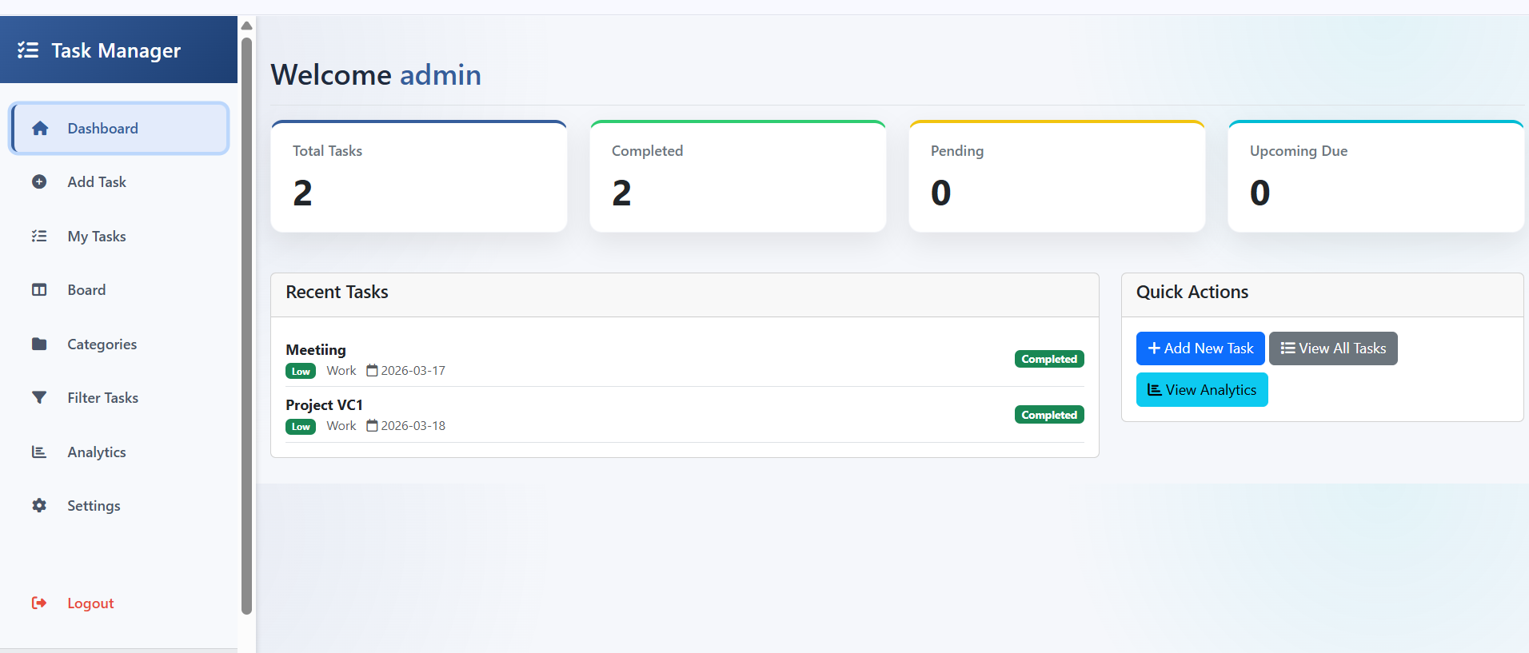1529x653 pixels.
Task: Click the Low priority badge on Meetiing
Action: 301,372
